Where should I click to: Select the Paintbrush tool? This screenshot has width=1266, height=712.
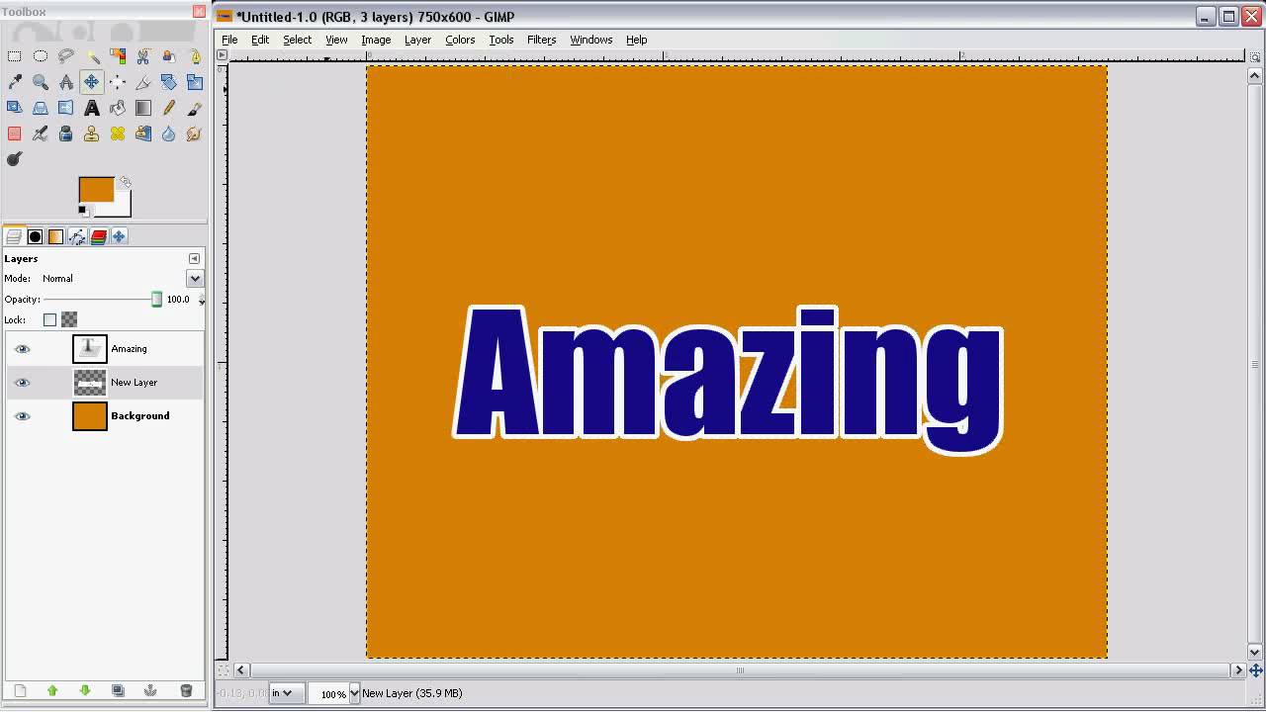pyautogui.click(x=195, y=108)
